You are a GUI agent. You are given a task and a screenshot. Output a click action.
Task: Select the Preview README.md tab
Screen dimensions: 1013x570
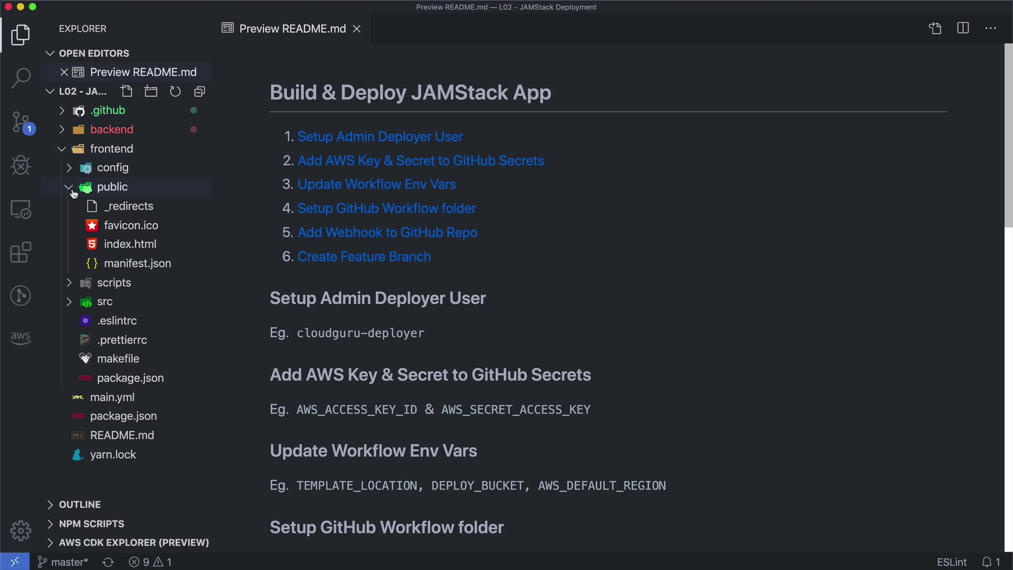coord(292,28)
